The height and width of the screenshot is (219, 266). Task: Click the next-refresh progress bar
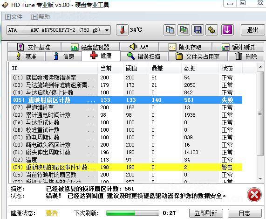pos(133,213)
